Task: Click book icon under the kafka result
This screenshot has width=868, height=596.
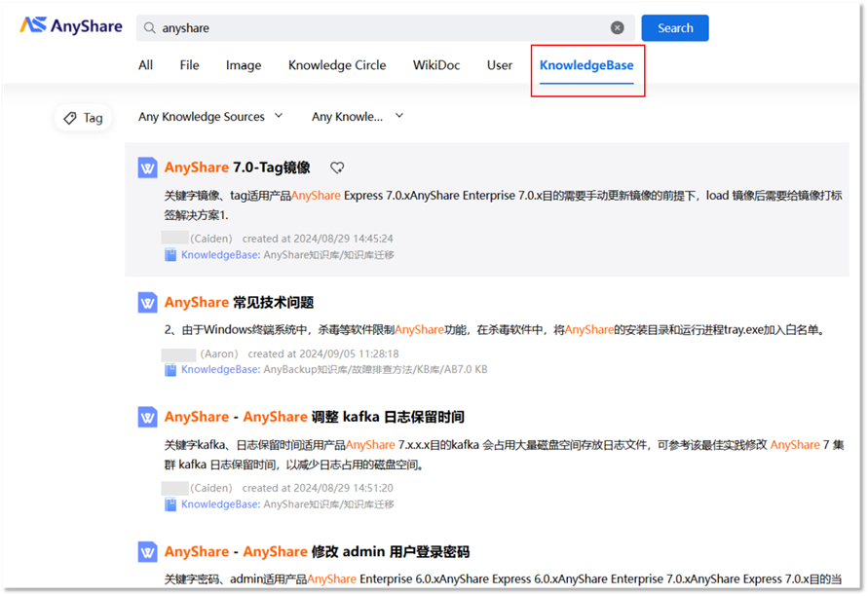Action: (x=170, y=504)
